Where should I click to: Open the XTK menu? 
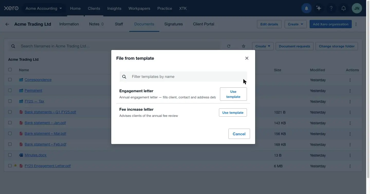coord(183,8)
